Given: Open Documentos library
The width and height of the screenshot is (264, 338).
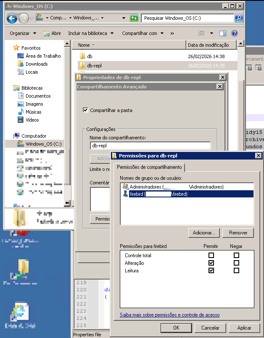Looking at the screenshot, I should point(34,96).
